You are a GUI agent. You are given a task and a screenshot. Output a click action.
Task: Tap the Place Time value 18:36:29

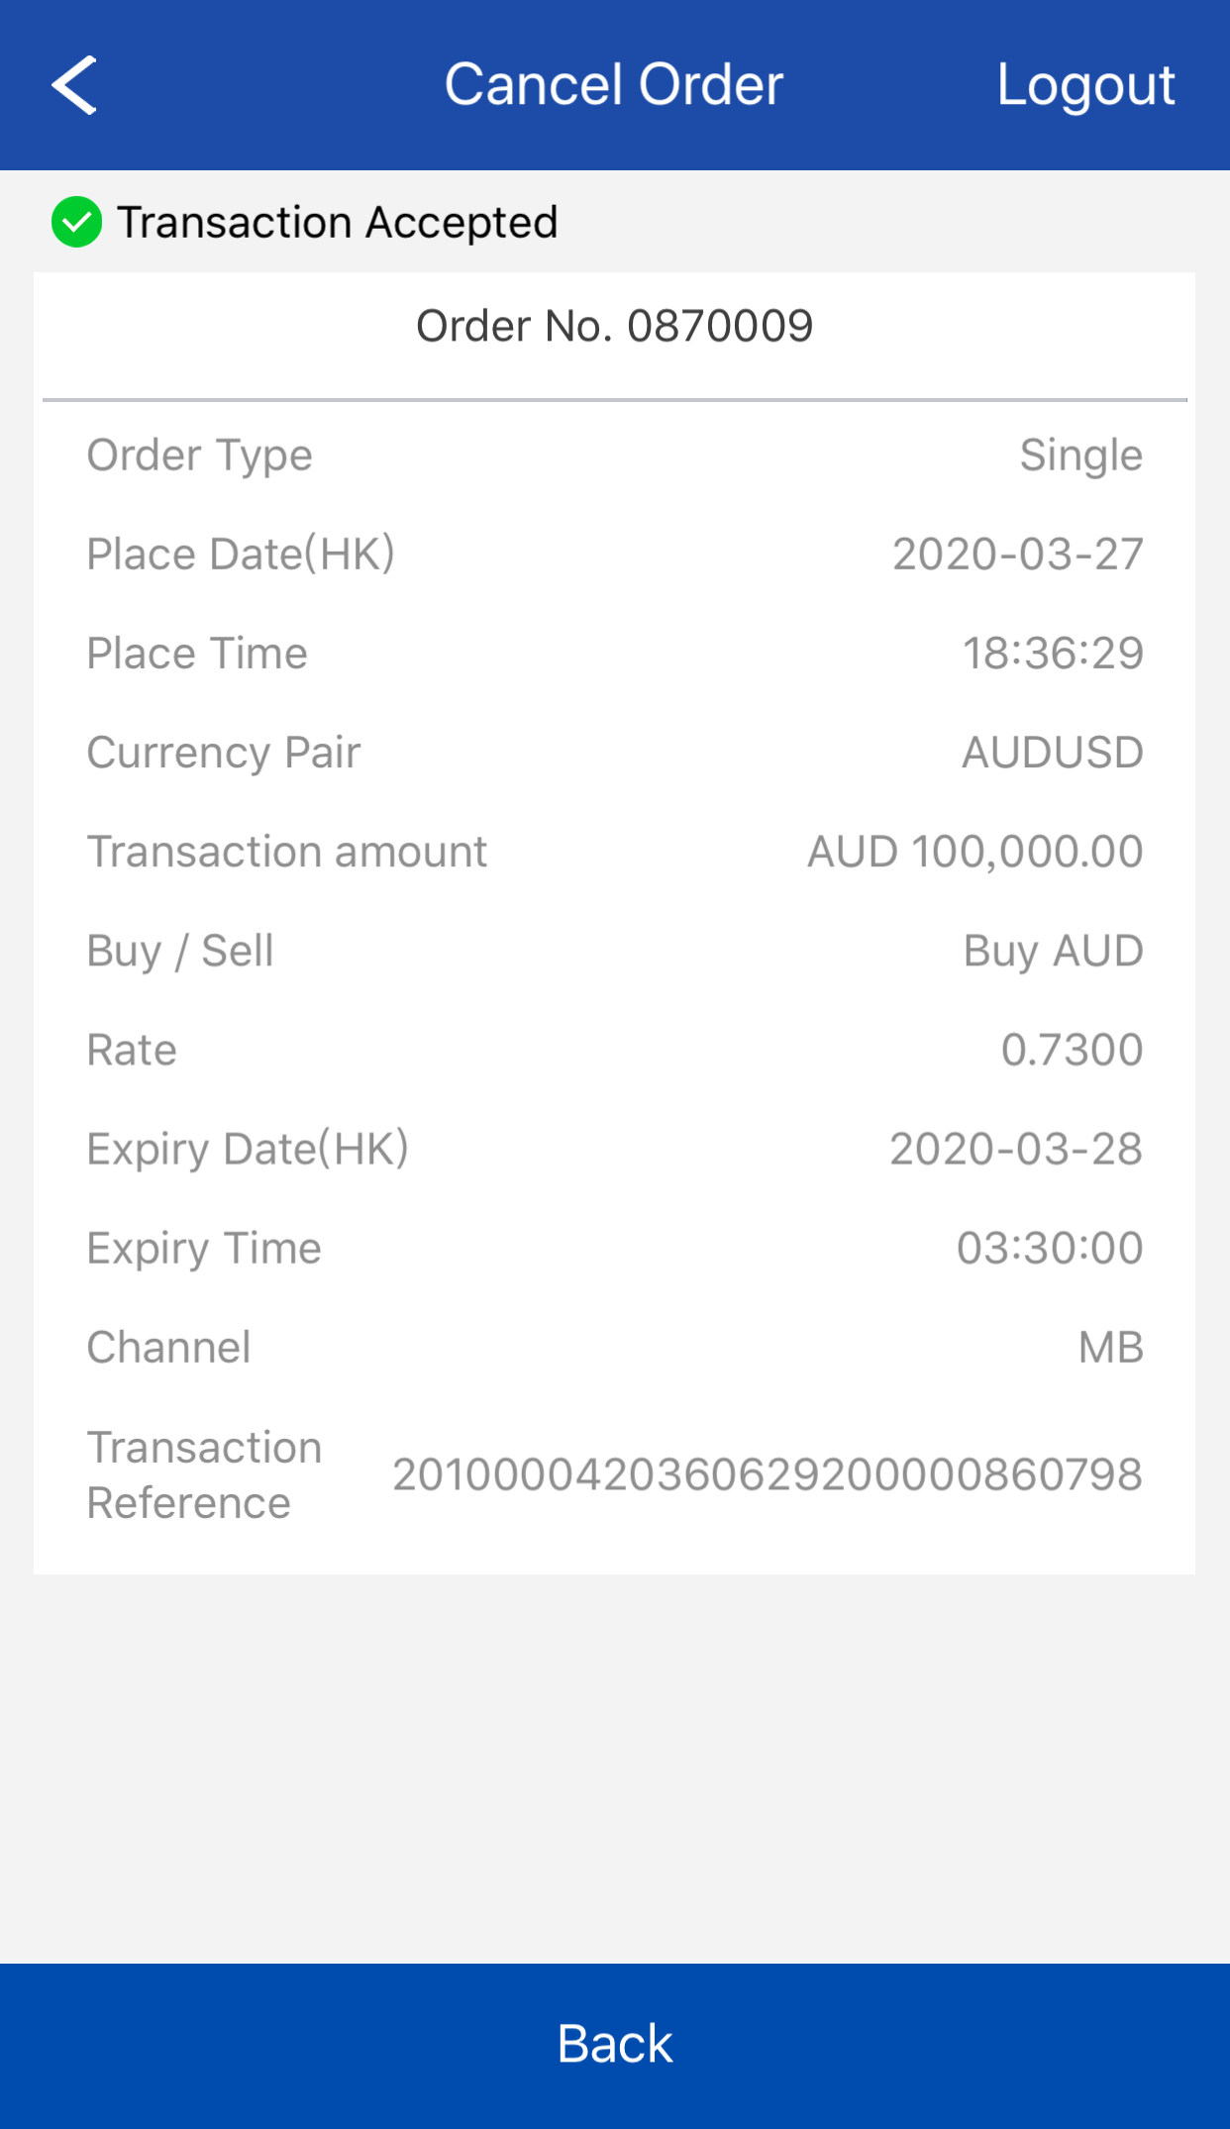click(1053, 654)
